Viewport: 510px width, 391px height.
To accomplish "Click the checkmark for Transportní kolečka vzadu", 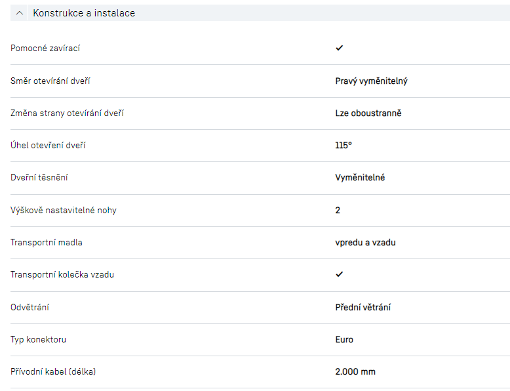I will (x=339, y=274).
